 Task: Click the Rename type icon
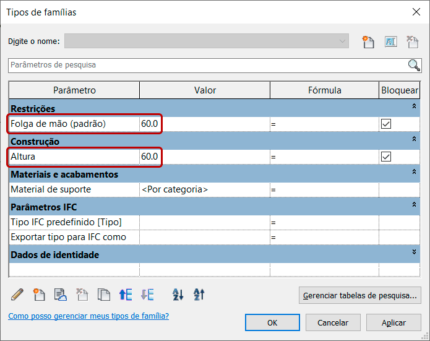(x=391, y=41)
